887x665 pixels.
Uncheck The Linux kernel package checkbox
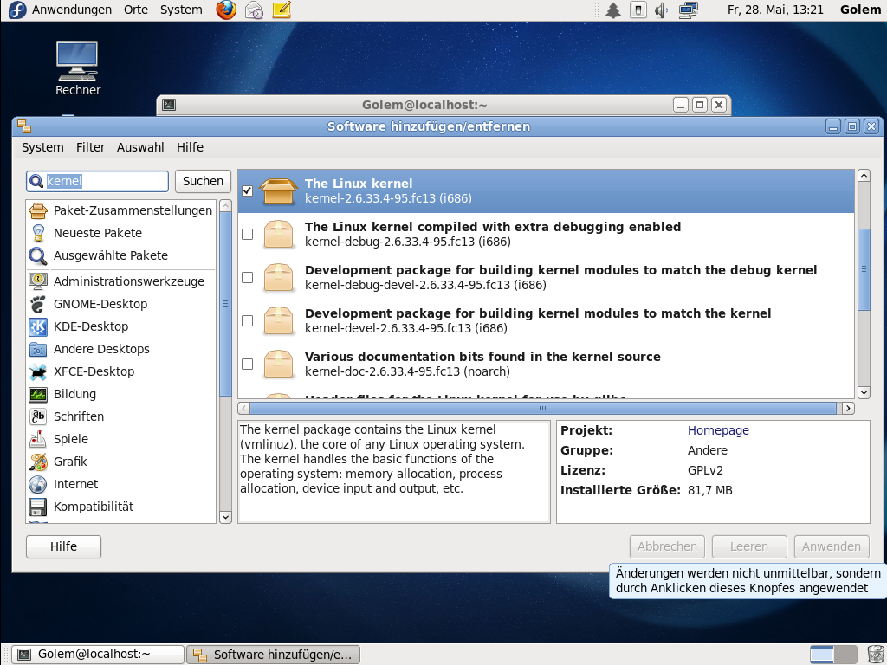[247, 190]
